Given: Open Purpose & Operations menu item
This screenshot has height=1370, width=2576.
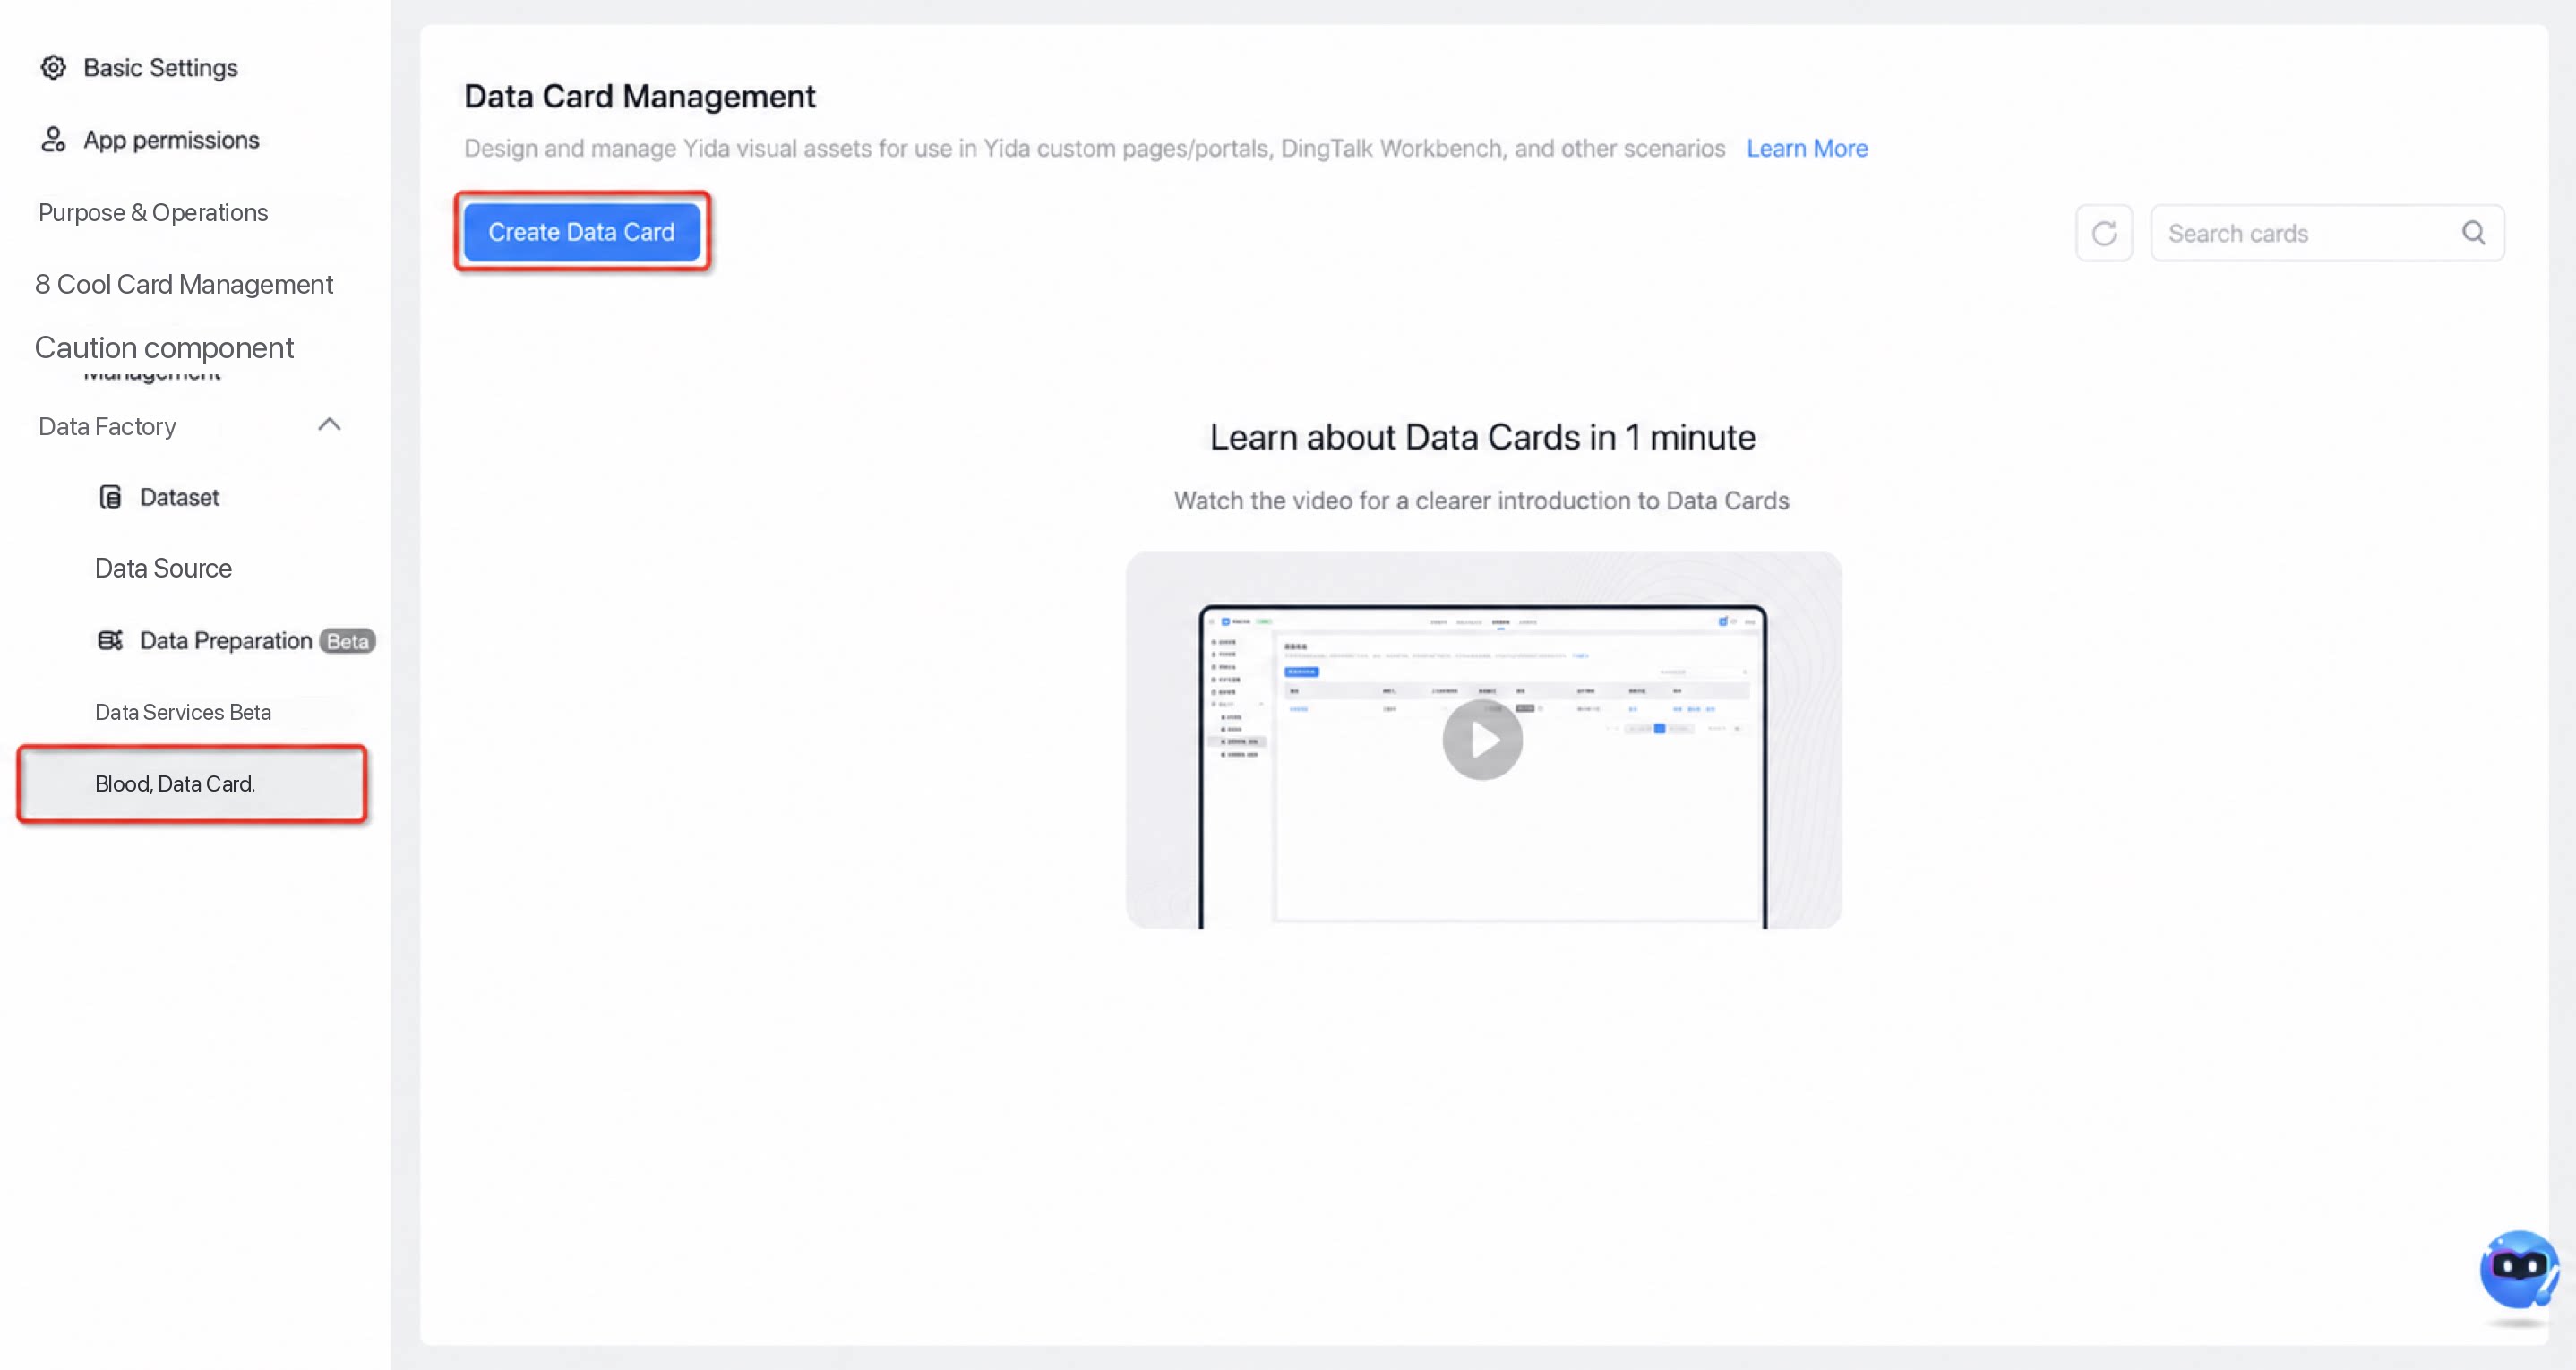Looking at the screenshot, I should [153, 212].
